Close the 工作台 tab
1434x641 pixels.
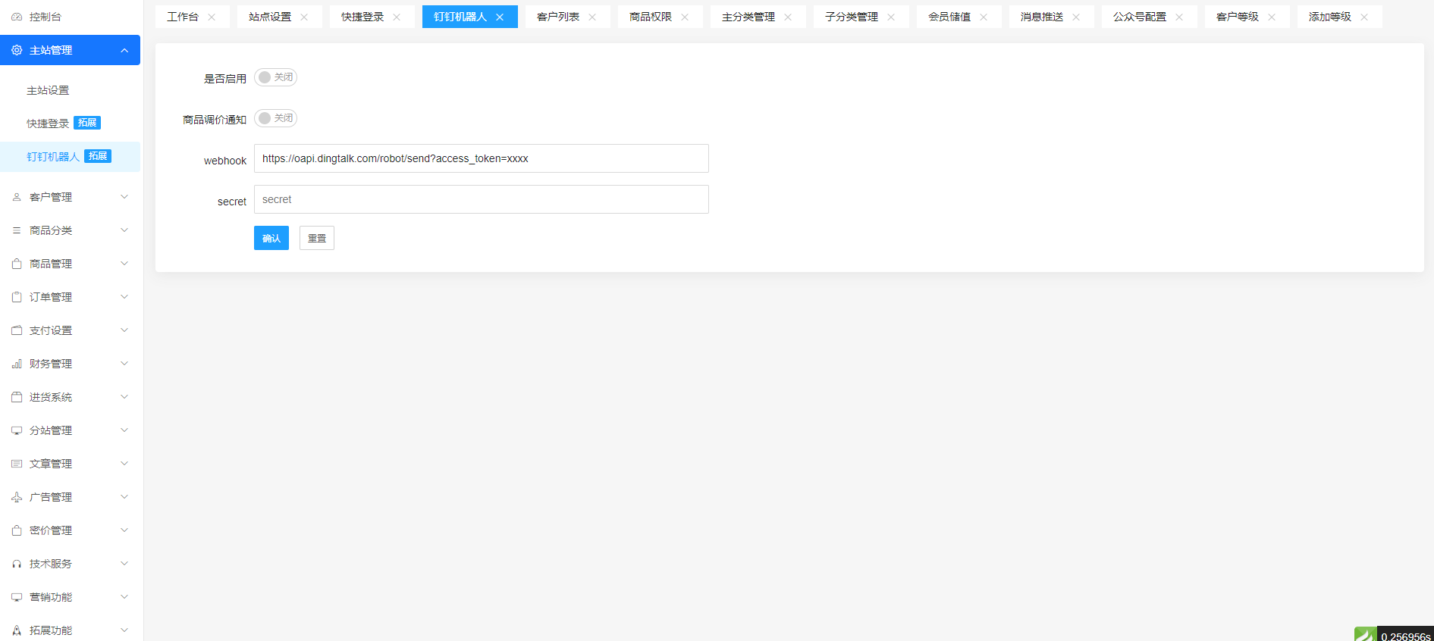coord(212,17)
